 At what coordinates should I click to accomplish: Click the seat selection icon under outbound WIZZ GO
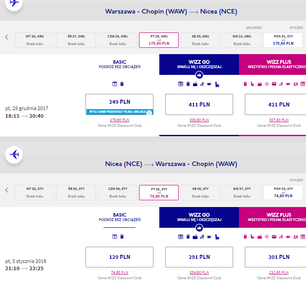click(x=217, y=84)
